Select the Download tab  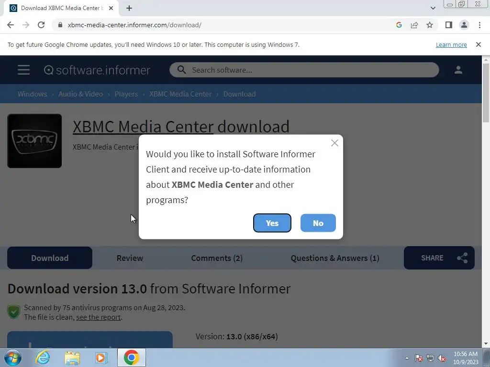[50, 258]
